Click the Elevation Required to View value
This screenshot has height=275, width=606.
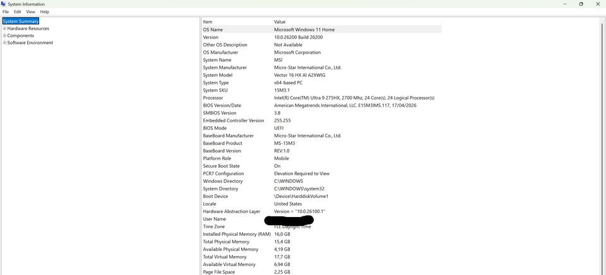pos(302,174)
